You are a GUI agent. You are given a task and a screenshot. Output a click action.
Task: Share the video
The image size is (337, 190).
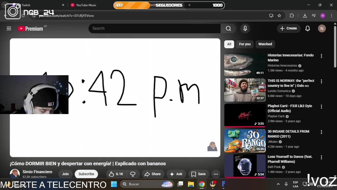click(153, 174)
